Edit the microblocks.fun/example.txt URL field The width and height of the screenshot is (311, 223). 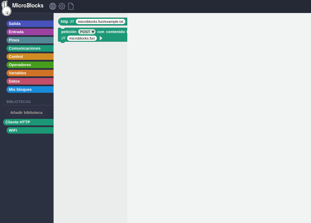pos(101,22)
